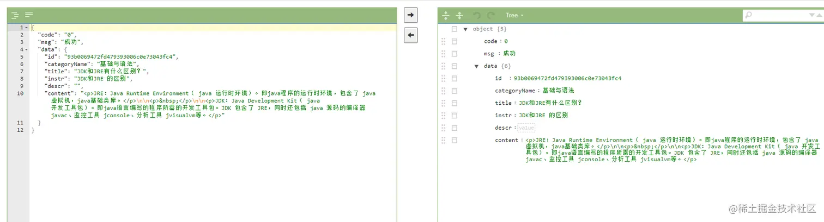824x222 pixels.
Task: Grab the drag handle of instr row
Action: pyautogui.click(x=444, y=116)
